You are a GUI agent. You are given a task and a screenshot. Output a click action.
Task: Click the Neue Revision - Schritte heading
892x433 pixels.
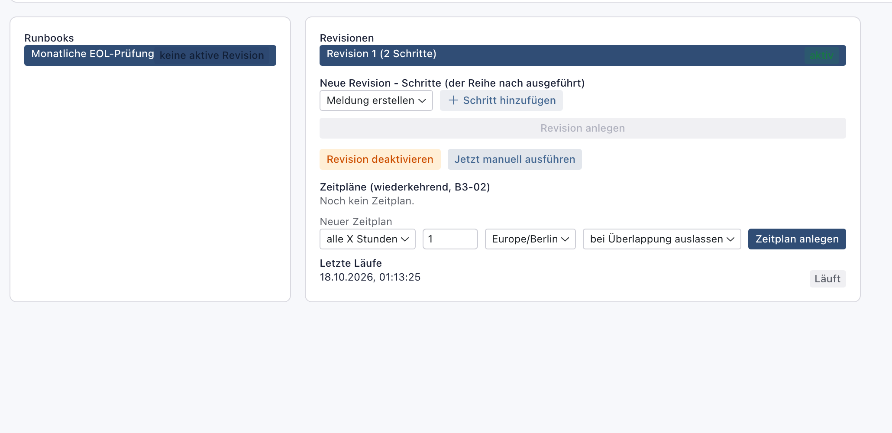tap(452, 83)
